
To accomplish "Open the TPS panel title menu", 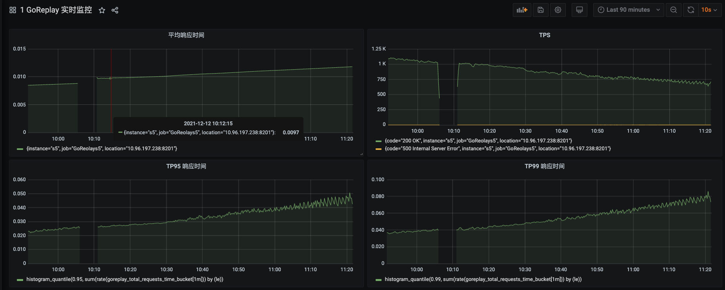I will 545,35.
